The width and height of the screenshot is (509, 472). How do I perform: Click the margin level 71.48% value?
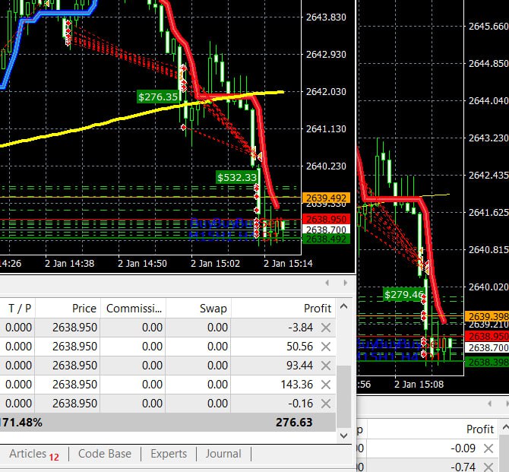[21, 423]
